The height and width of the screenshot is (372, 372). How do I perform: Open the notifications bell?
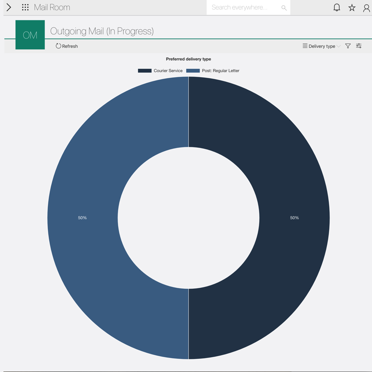[x=337, y=7]
